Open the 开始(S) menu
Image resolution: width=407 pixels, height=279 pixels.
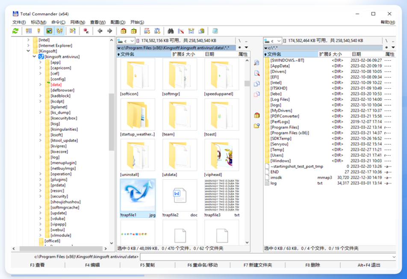pyautogui.click(x=137, y=22)
